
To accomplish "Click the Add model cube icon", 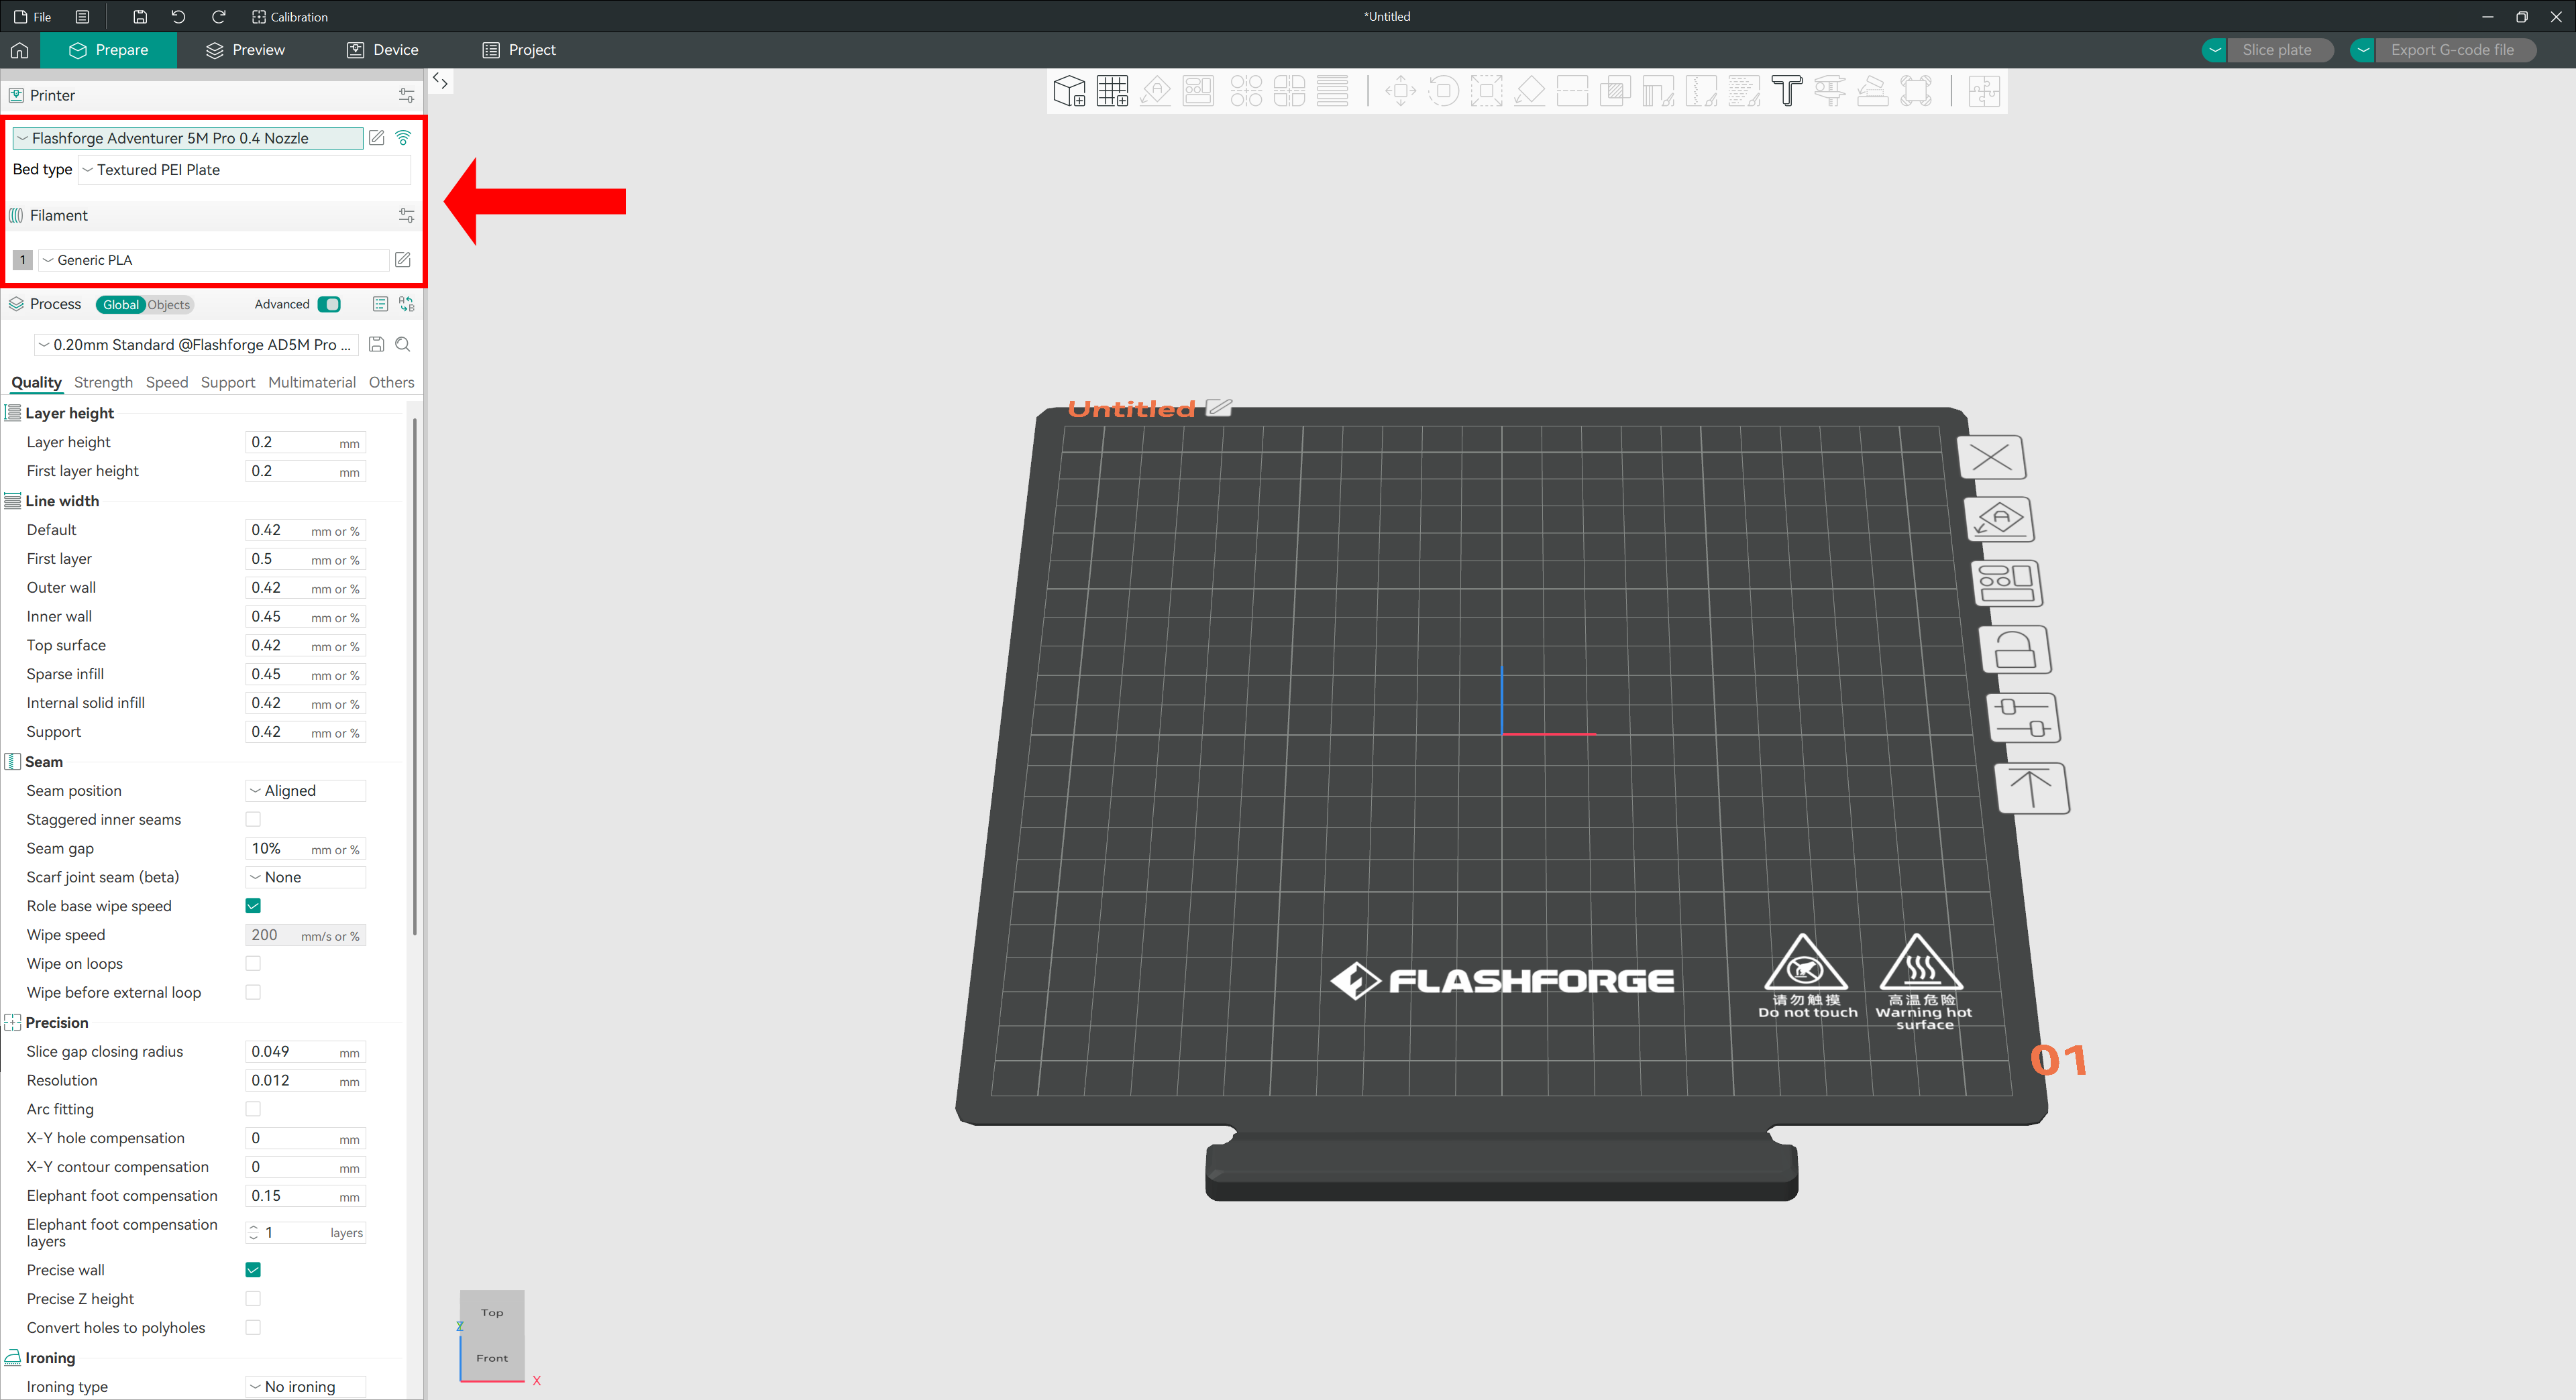I will [1069, 91].
